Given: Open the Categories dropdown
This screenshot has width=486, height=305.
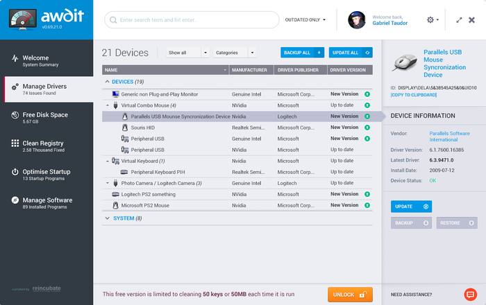Looking at the screenshot, I should click(x=235, y=53).
